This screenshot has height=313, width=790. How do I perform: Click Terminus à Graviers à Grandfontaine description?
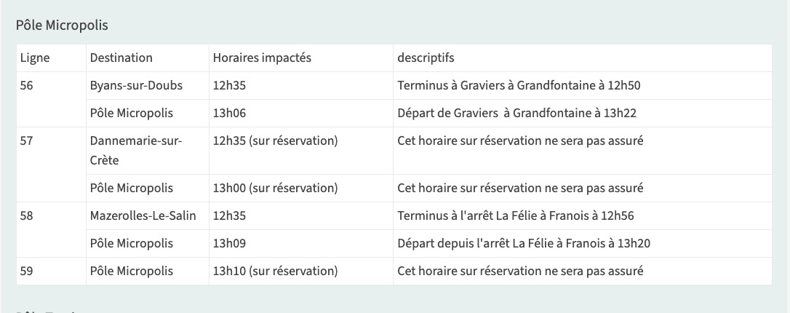[519, 86]
